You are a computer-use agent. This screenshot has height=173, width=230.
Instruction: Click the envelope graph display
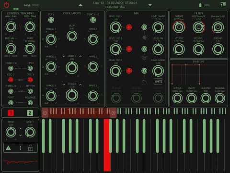pos(199,74)
